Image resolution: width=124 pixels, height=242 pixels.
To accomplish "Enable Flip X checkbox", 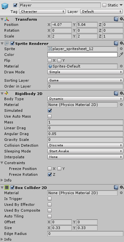I will (x=50, y=60).
